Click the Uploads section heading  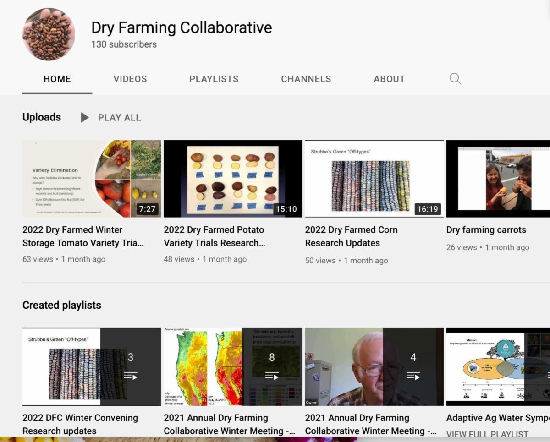click(42, 117)
